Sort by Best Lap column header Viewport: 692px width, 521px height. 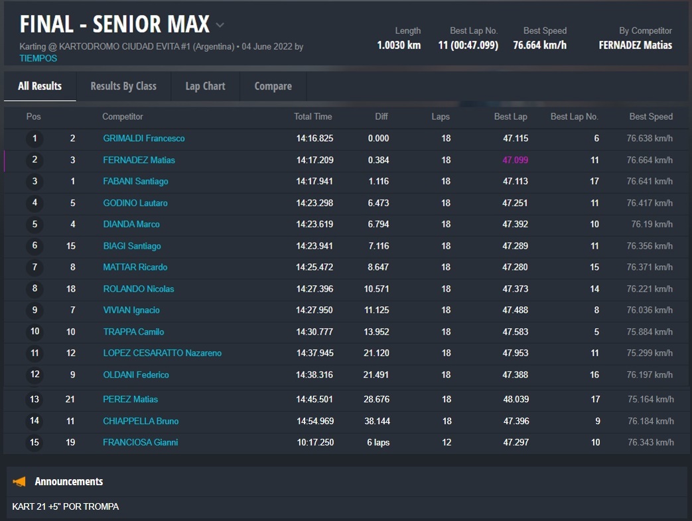click(x=510, y=117)
